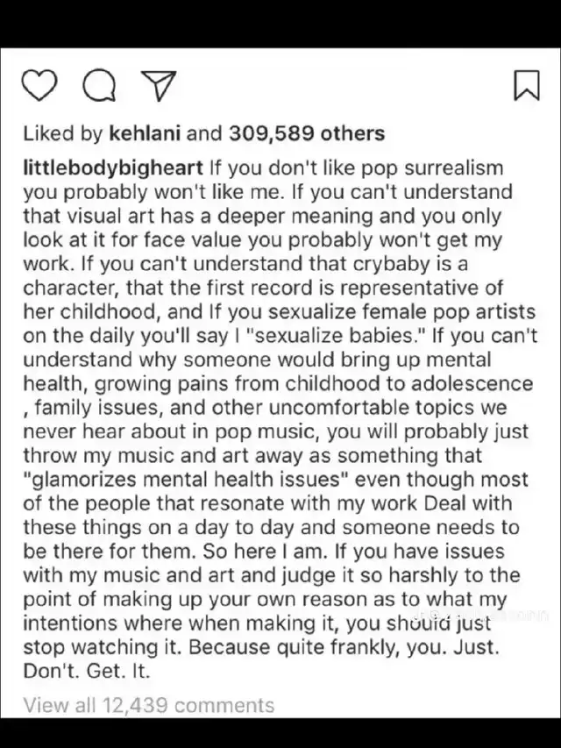
Task: Click the closing line "Don't. Get. It."
Action: tap(87, 671)
